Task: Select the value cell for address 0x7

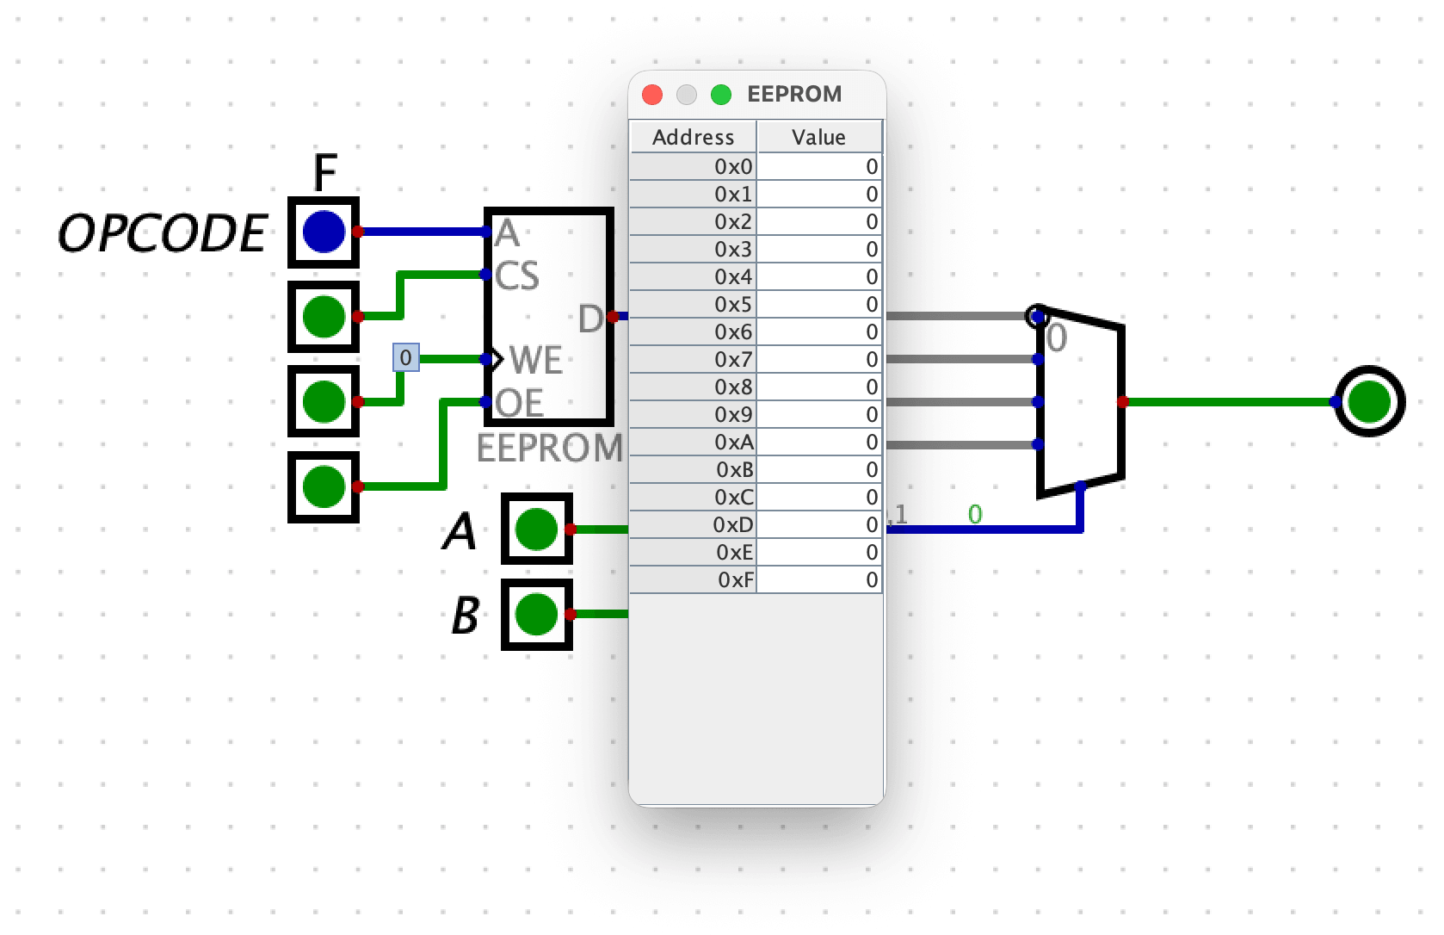Action: [819, 359]
